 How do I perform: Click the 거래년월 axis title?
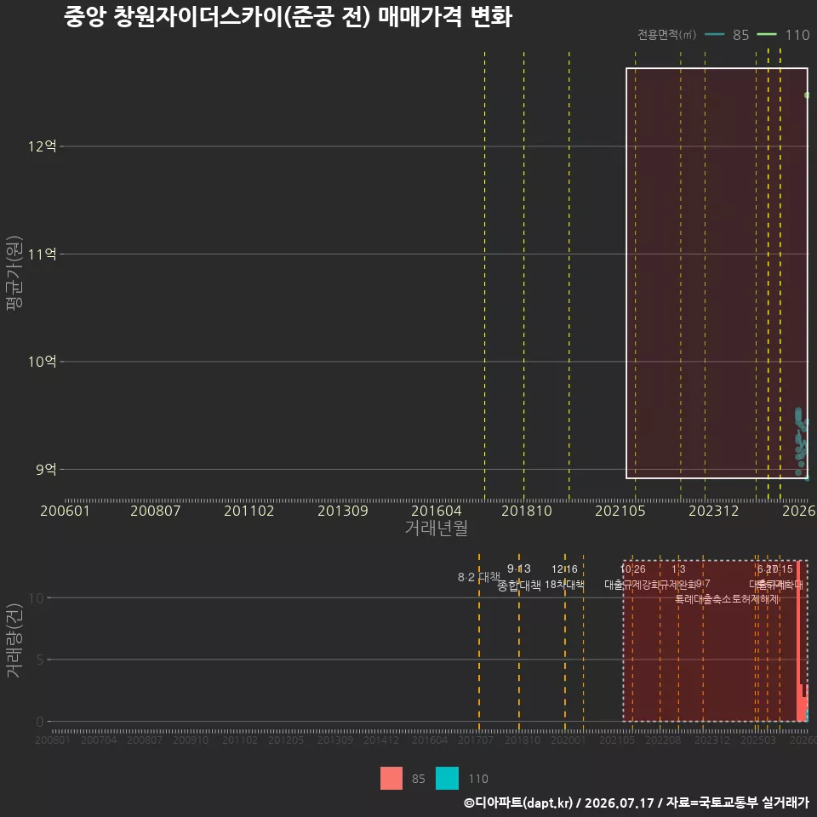tap(436, 528)
